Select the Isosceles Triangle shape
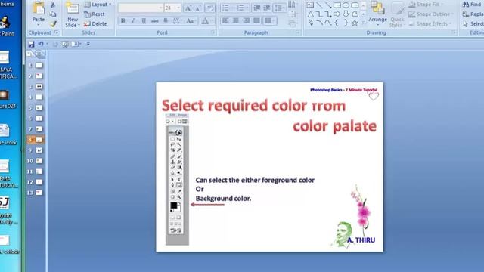Image resolution: width=484 pixels, height=272 pixels. (x=311, y=14)
